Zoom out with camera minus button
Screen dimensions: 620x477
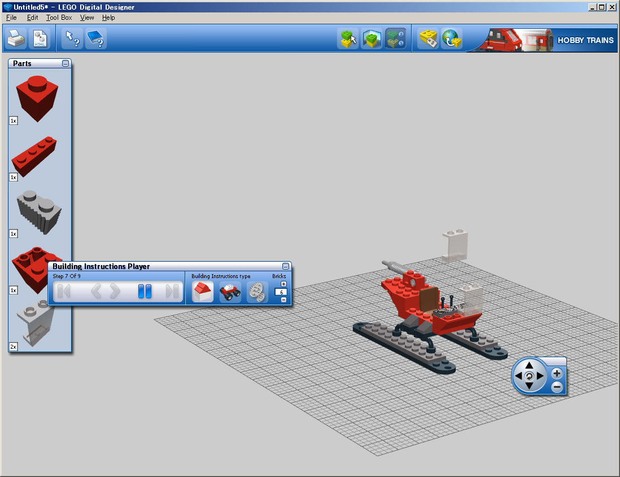pos(557,387)
